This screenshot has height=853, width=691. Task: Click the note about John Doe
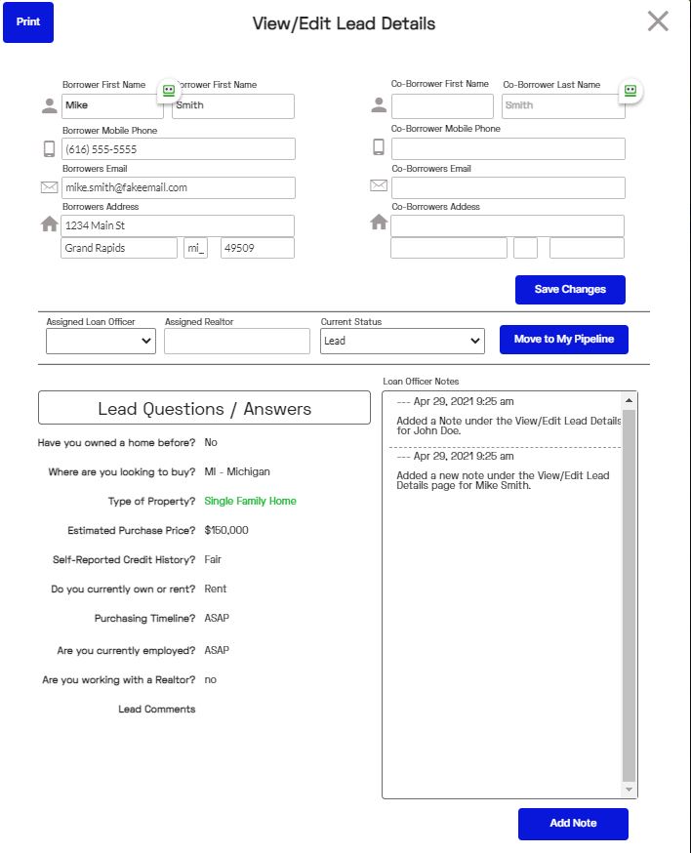click(508, 426)
